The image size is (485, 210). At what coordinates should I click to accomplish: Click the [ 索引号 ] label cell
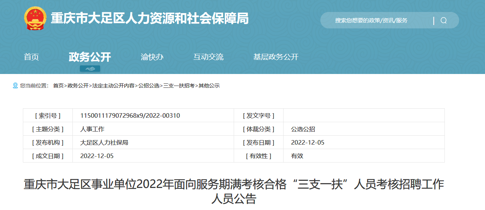(48, 115)
